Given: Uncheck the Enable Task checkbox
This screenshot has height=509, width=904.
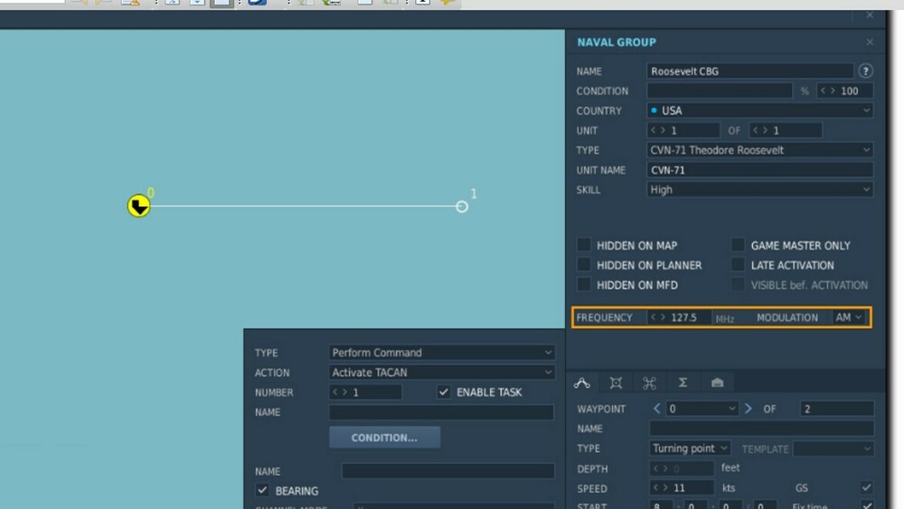Looking at the screenshot, I should pyautogui.click(x=443, y=392).
